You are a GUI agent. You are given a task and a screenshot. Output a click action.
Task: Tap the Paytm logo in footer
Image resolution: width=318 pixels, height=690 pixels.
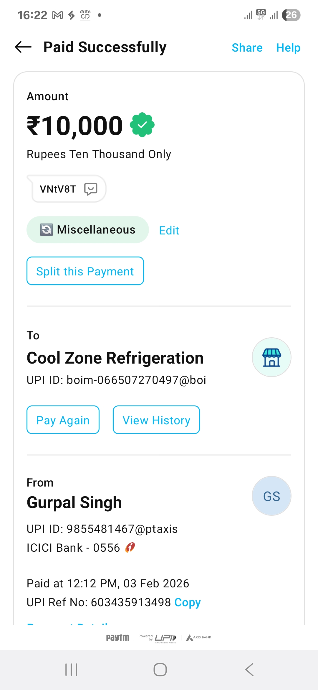point(117,638)
